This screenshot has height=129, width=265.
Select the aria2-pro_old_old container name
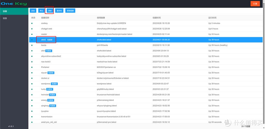tap(49, 122)
